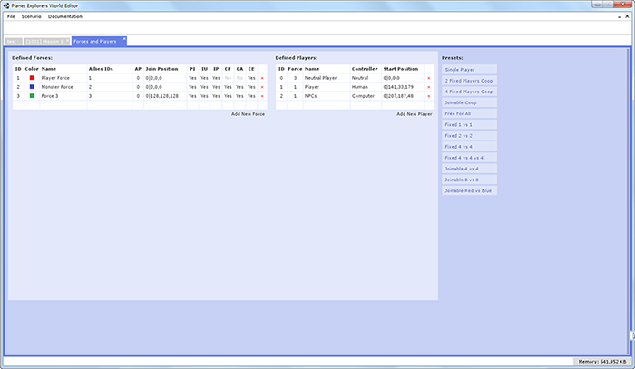Apply the Joinable Red vs Blue preset
Screen dimensions: 635x369
[469, 190]
